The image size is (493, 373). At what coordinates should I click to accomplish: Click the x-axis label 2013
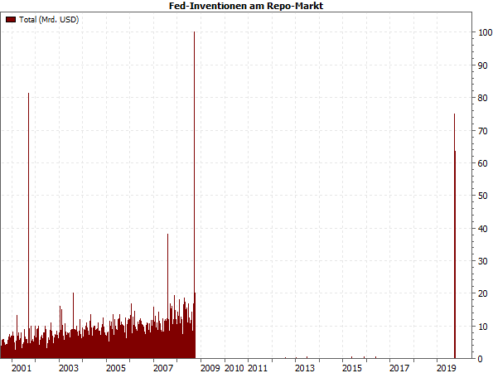305,368
